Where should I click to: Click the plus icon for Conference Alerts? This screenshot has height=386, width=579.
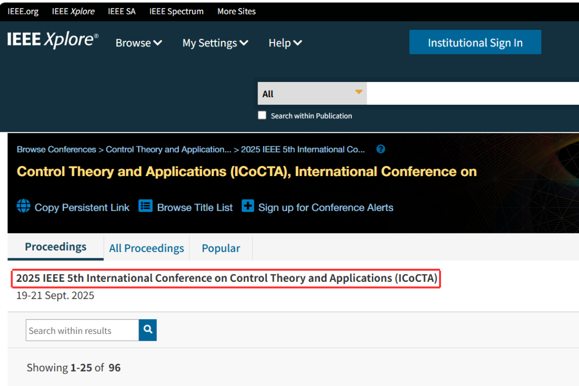click(248, 206)
